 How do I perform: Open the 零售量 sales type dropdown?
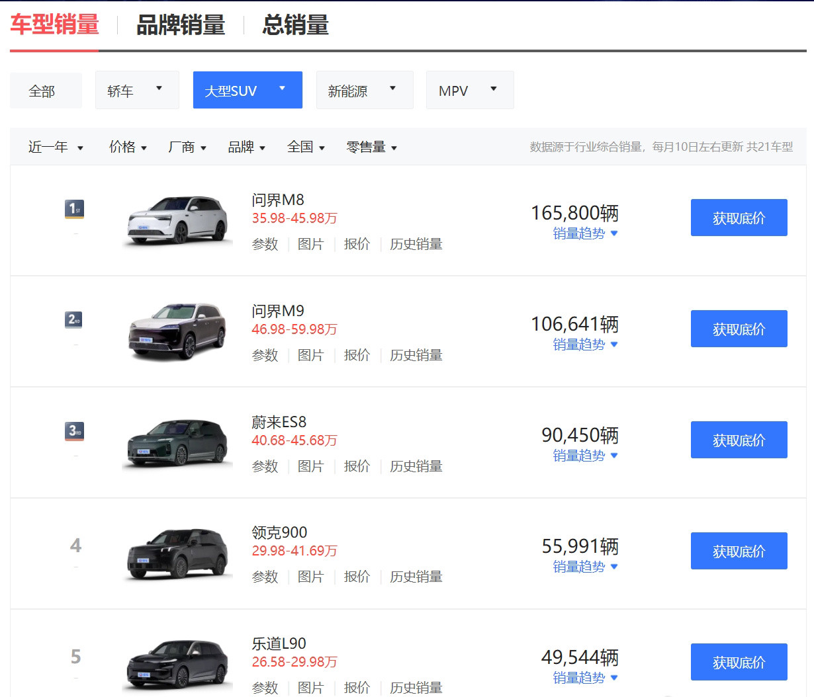coord(372,147)
